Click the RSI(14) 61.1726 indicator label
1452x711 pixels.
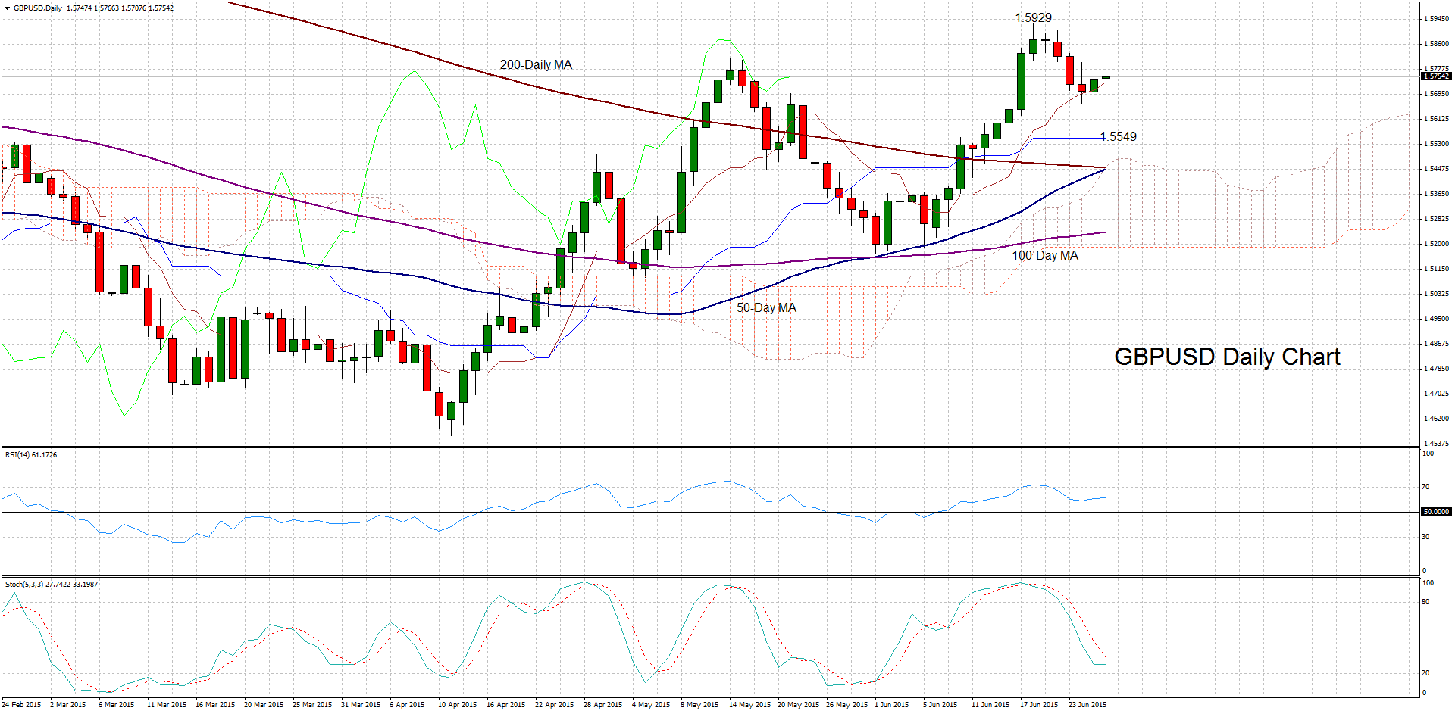coord(31,455)
